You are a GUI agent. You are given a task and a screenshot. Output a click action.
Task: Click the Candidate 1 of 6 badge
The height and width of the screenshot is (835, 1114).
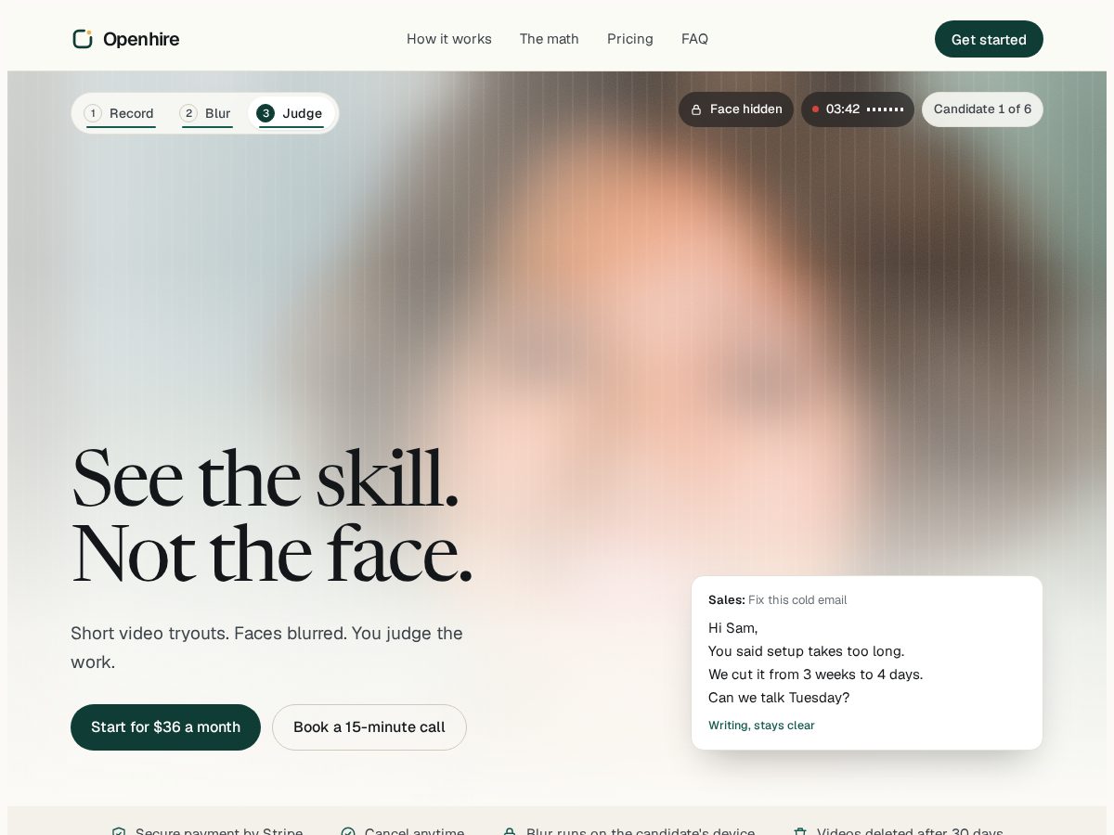(x=982, y=109)
